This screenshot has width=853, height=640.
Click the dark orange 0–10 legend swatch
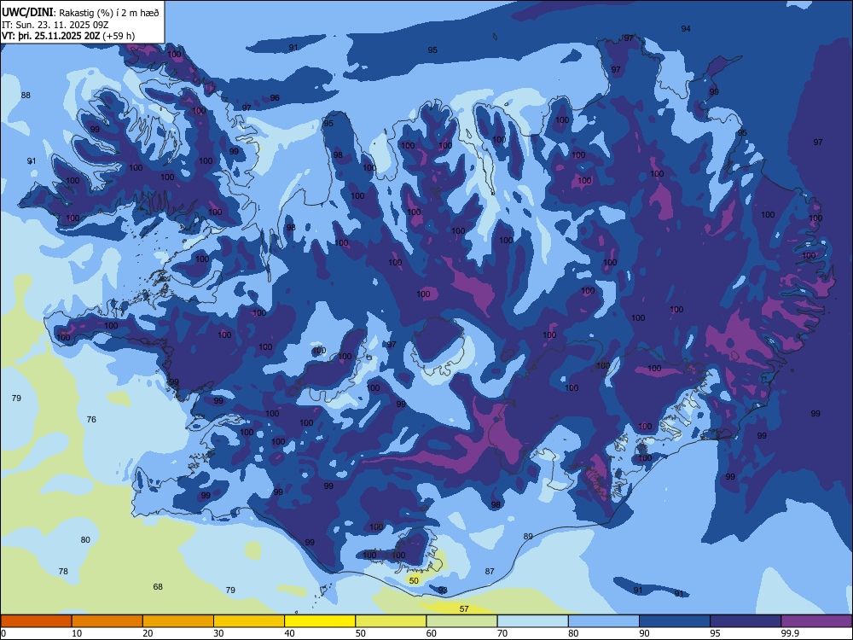coord(36,621)
